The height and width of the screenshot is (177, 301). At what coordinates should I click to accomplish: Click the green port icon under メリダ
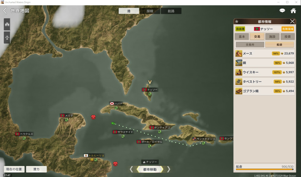tap(66, 120)
